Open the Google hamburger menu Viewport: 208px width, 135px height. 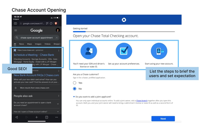(16, 30)
